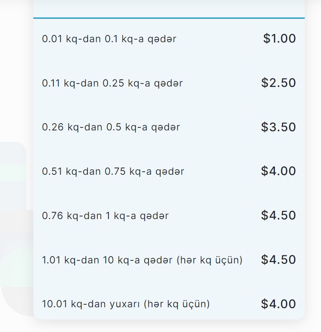
Task: Click the card header area above the blue line
Action: 169,8
